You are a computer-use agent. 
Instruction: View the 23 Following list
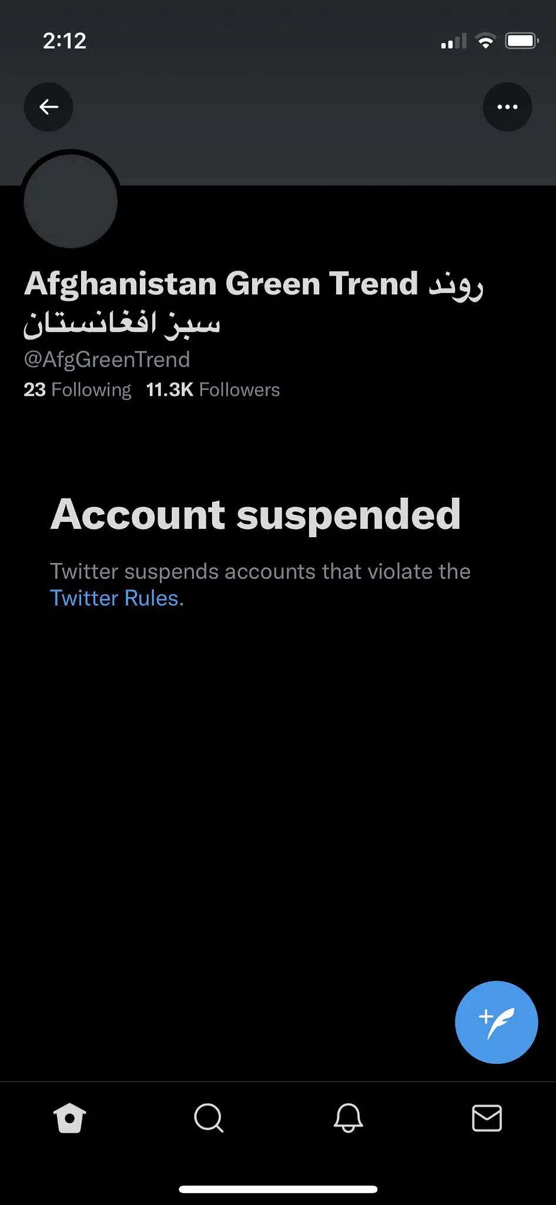coord(77,390)
